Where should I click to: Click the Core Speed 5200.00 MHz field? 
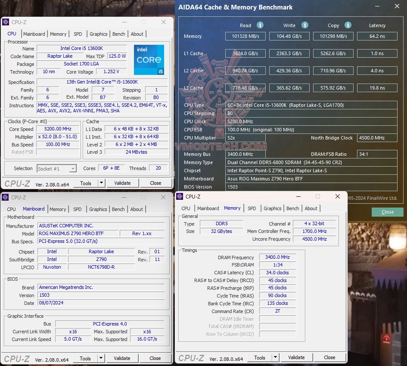tap(58, 129)
